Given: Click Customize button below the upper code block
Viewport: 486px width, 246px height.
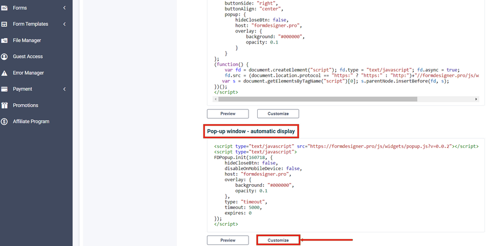Looking at the screenshot, I should [278, 114].
